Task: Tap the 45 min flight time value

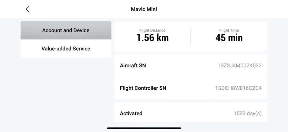Action: point(229,38)
